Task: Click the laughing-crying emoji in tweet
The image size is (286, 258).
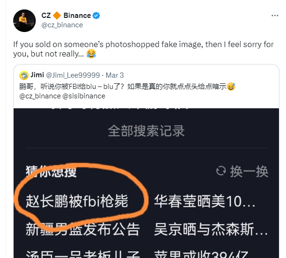Action: (x=91, y=54)
